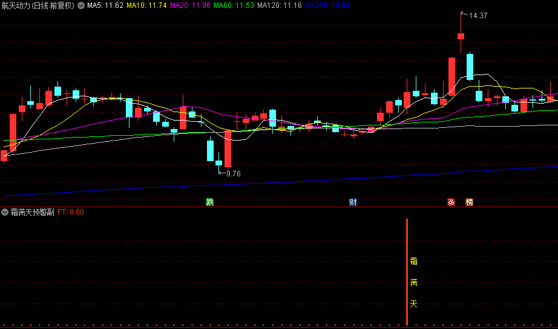Expand dropdown left of 霜满天预警副 title

[x=5, y=212]
